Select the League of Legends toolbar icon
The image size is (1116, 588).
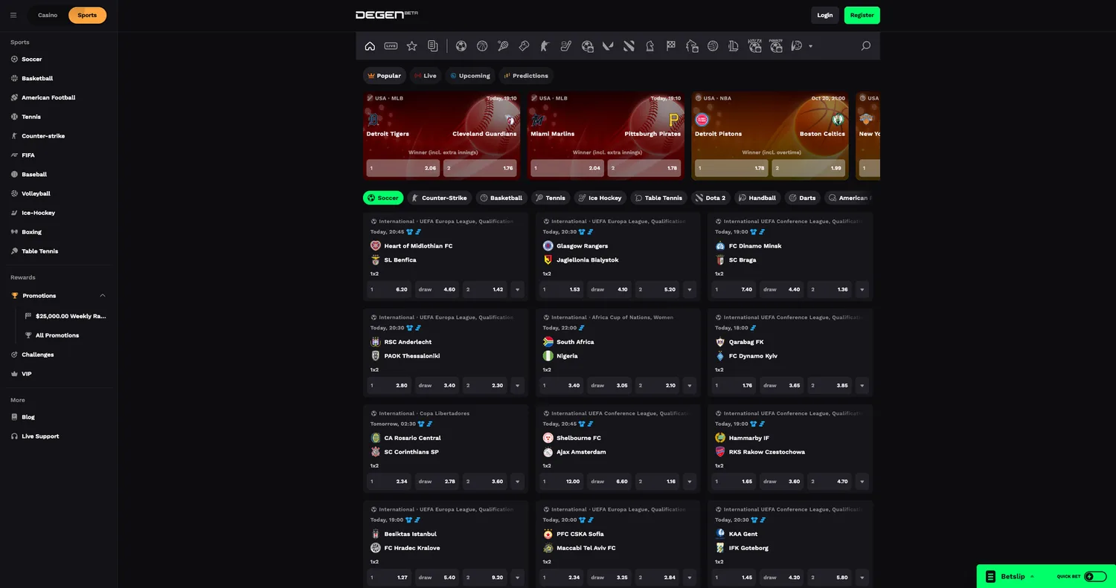(x=734, y=46)
